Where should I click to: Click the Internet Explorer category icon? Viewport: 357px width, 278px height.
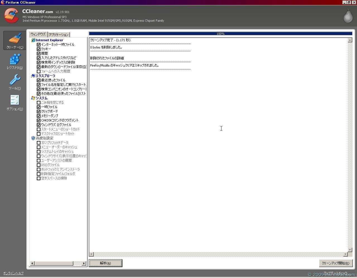coord(33,40)
